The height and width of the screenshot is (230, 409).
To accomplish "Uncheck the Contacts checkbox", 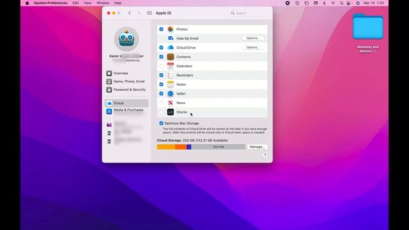I will coord(161,57).
